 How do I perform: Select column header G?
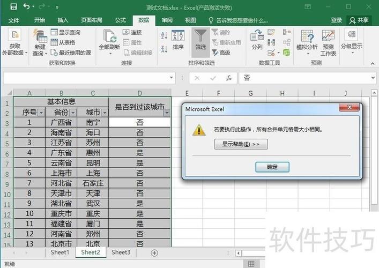click(x=250, y=93)
